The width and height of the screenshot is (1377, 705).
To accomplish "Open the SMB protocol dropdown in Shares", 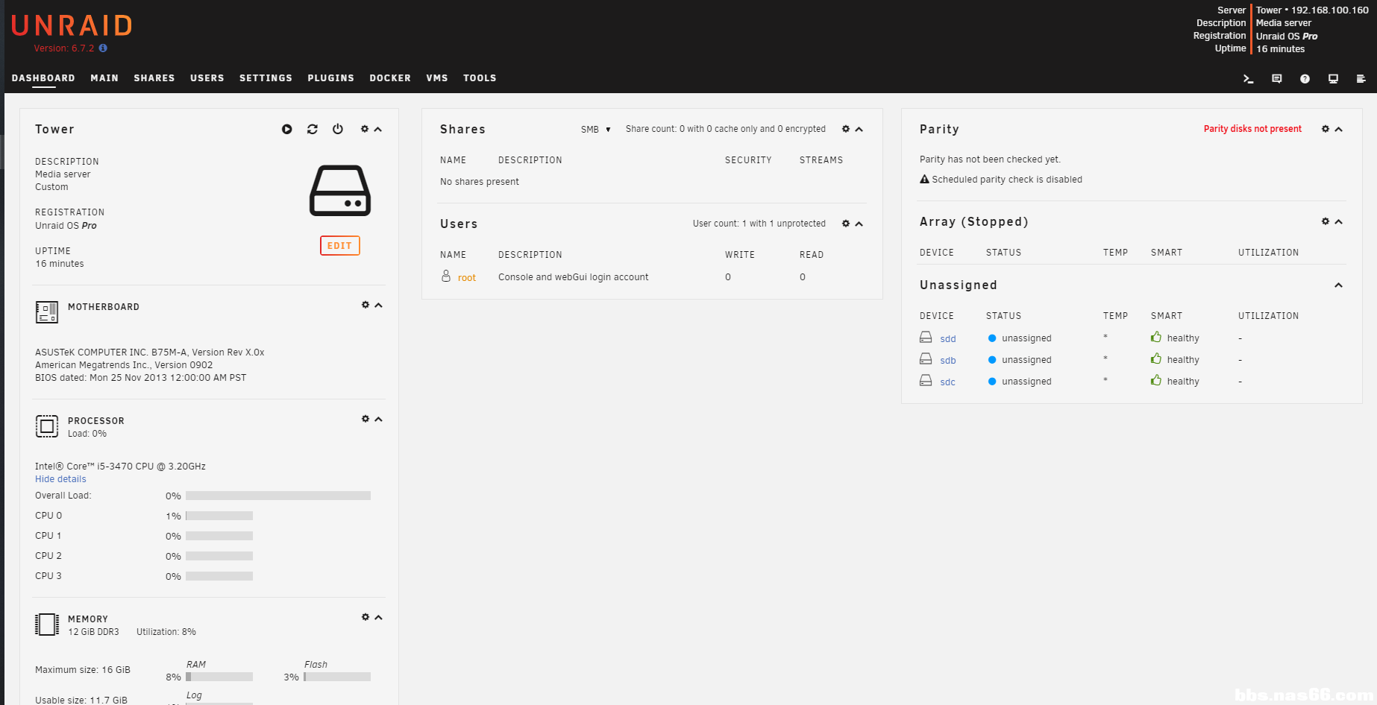I will pyautogui.click(x=595, y=130).
